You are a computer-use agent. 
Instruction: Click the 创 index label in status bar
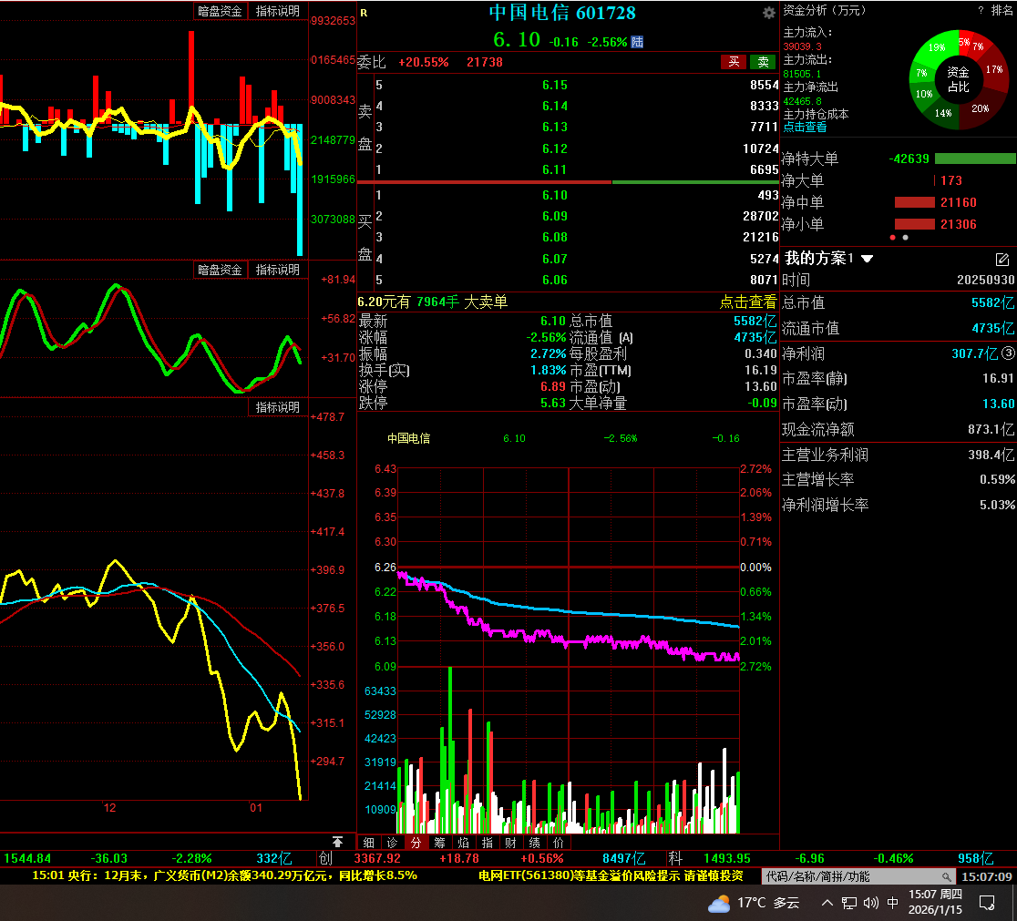325,858
